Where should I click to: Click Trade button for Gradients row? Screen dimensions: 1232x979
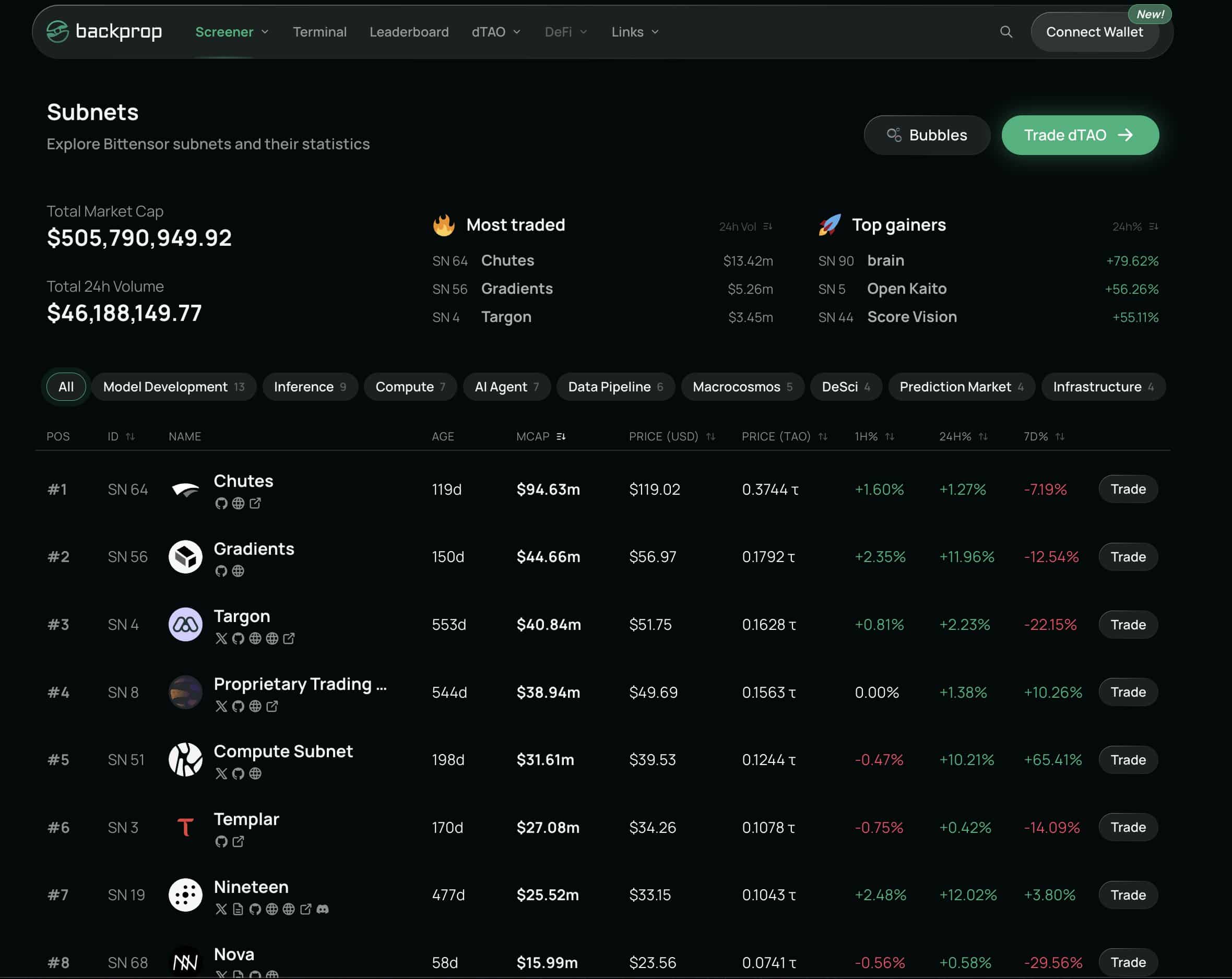coord(1128,557)
